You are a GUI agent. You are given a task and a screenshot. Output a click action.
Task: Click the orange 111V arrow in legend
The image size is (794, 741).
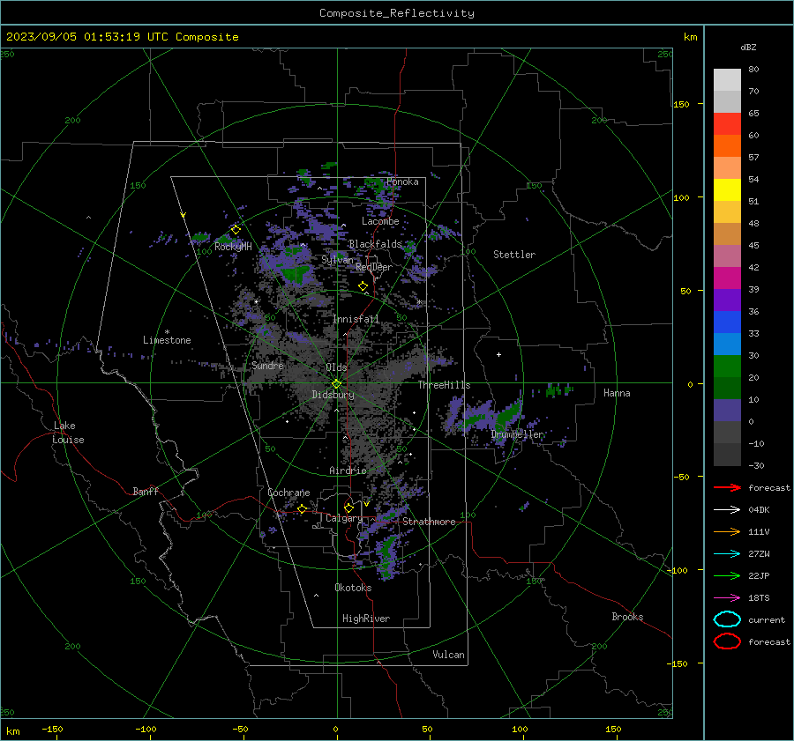(727, 531)
